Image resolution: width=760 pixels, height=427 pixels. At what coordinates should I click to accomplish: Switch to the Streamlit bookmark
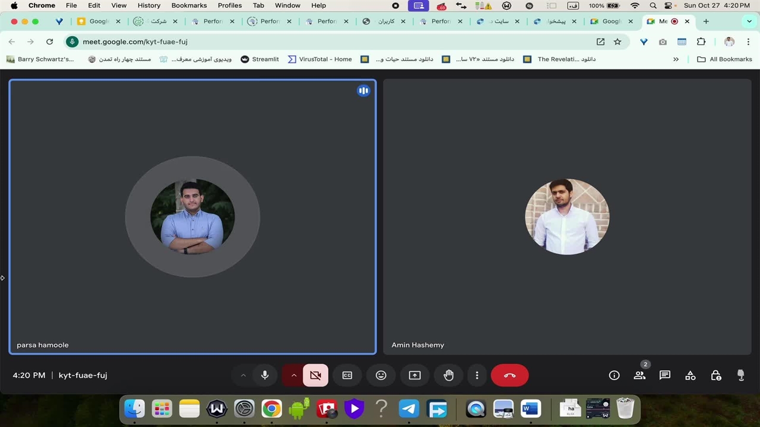(259, 59)
